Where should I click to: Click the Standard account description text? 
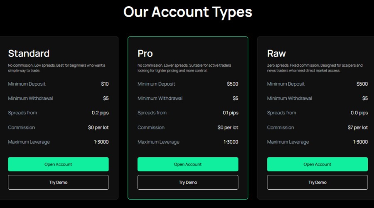tap(57, 68)
